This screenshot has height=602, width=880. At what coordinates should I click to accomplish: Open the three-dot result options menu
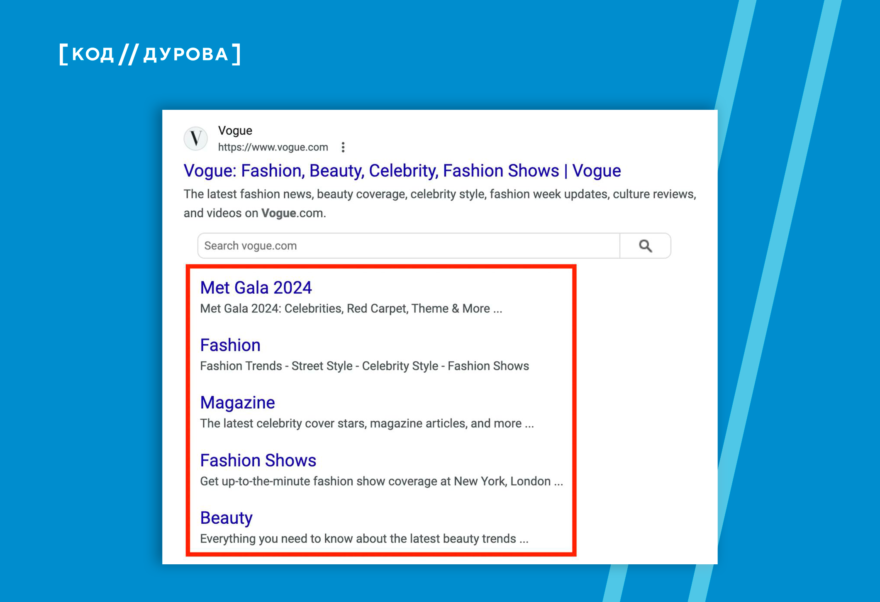pos(343,147)
